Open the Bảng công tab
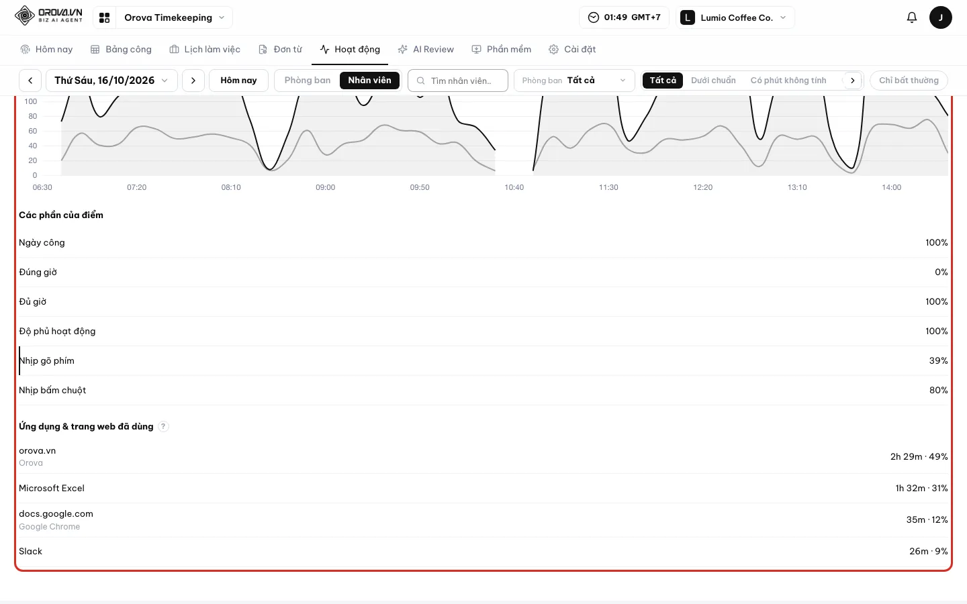The image size is (967, 604). click(x=122, y=50)
